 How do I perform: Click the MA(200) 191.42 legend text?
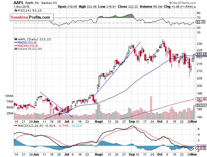[x=28, y=46]
